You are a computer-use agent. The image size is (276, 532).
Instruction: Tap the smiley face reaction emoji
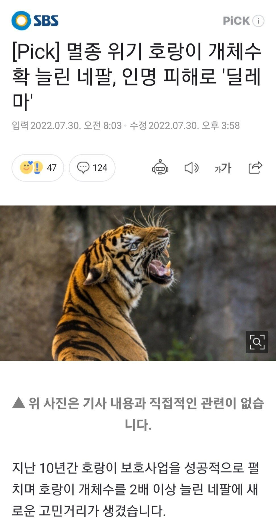coord(26,167)
